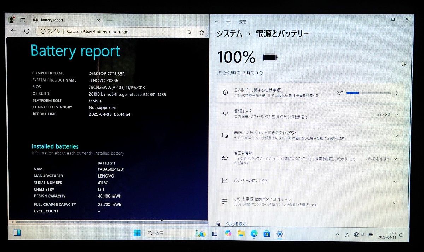Click the file info icon in address bar
424x252 pixels.
[43, 31]
